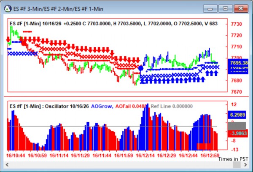The width and height of the screenshot is (253, 172).
Task: Click the 16/11:44 time axis label
Action: pos(102,156)
